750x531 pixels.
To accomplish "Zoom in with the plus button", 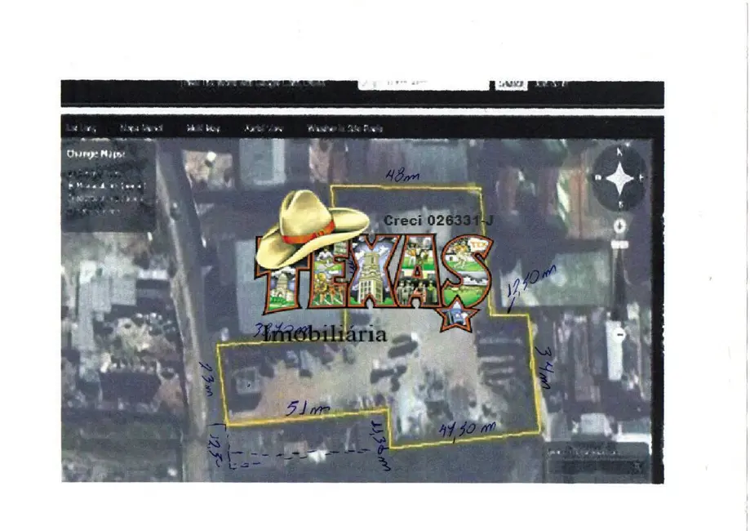I will point(620,225).
